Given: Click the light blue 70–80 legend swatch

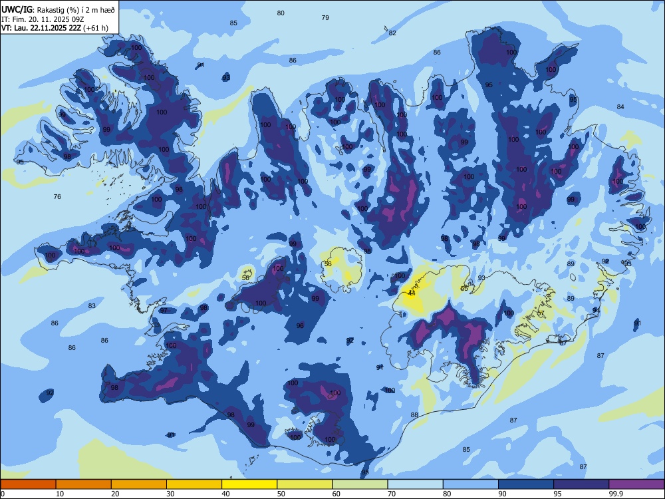Looking at the screenshot, I should pyautogui.click(x=415, y=484).
